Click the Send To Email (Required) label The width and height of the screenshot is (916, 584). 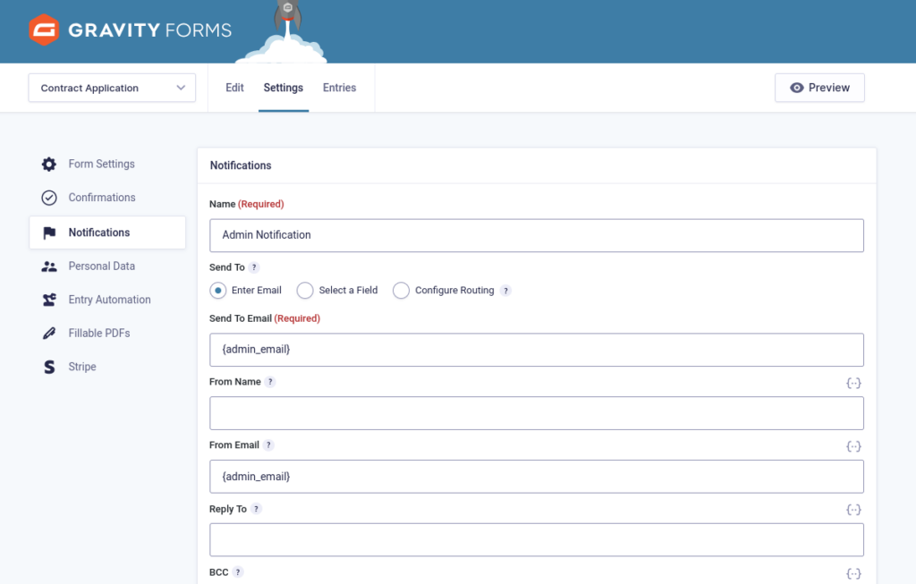click(x=265, y=319)
